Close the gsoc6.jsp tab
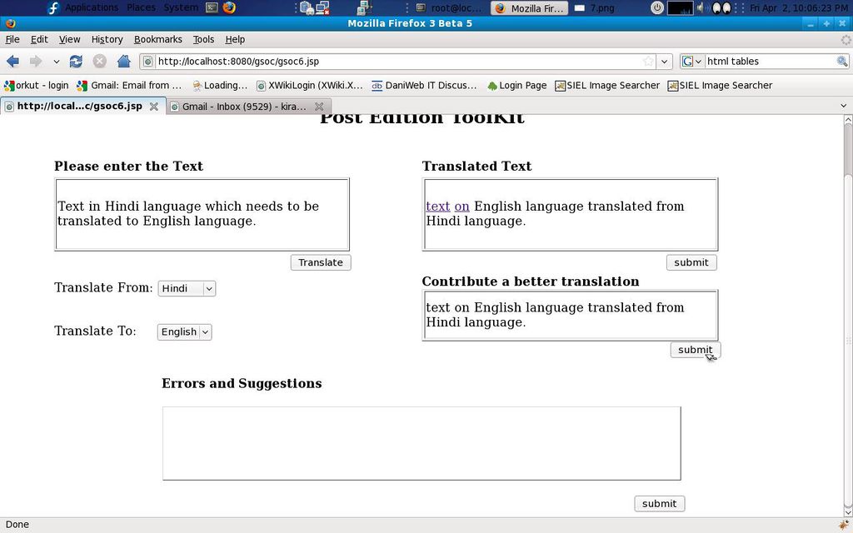The image size is (853, 533). click(x=153, y=107)
